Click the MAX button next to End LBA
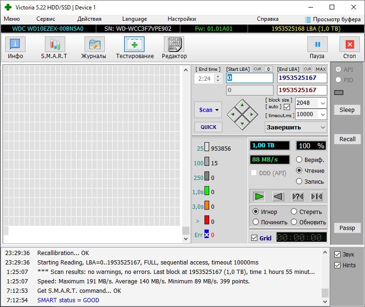This screenshot has width=365, height=307. 321,69
